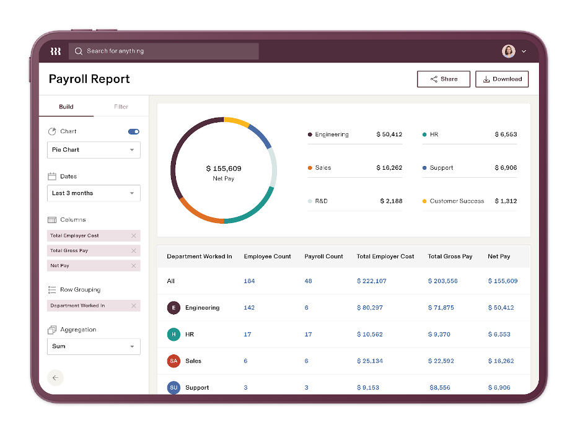Image resolution: width=580 pixels, height=425 pixels.
Task: Toggle the Chart visibility switch off
Action: coord(134,131)
